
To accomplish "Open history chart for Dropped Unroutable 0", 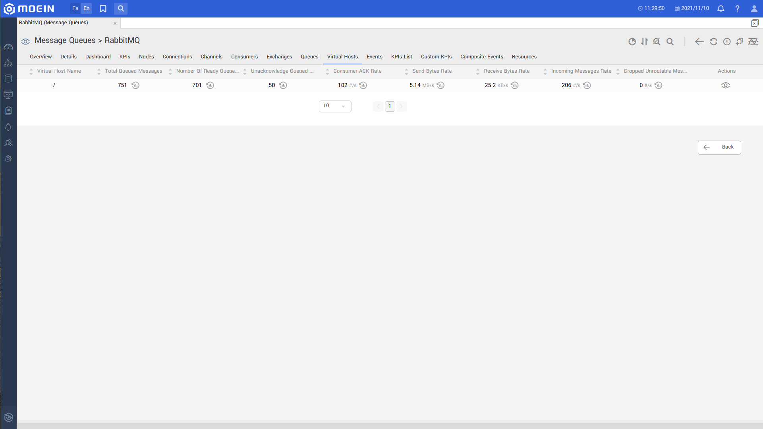I will [x=659, y=85].
